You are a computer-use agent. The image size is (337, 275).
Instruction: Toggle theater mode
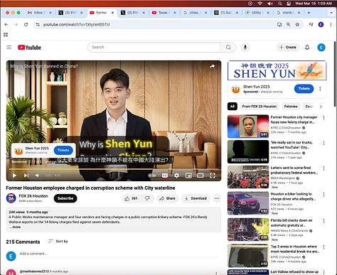pos(200,176)
